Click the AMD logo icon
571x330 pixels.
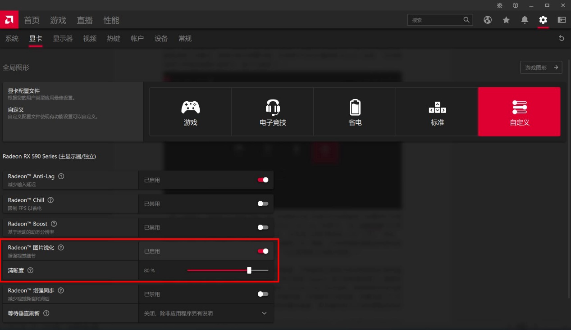(9, 20)
